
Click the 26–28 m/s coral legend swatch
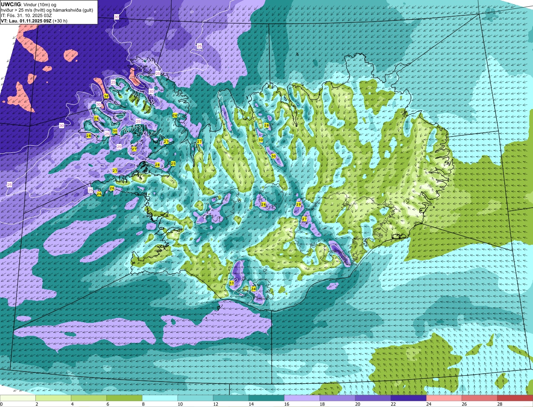click(480, 398)
